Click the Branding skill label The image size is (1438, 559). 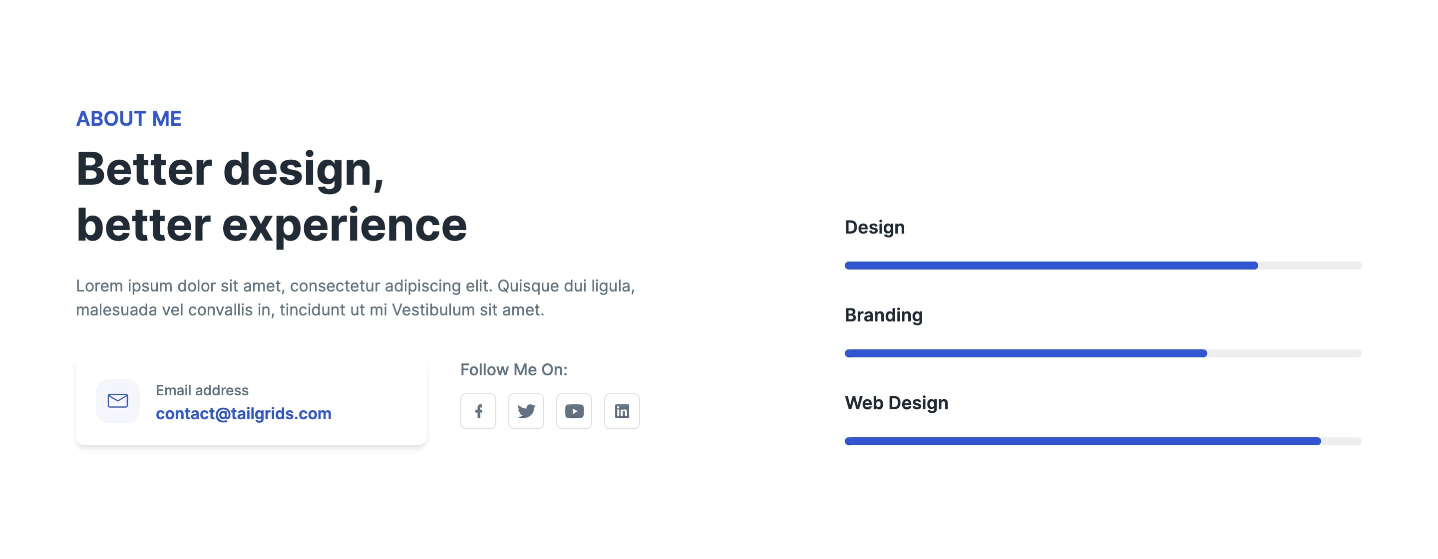(884, 315)
